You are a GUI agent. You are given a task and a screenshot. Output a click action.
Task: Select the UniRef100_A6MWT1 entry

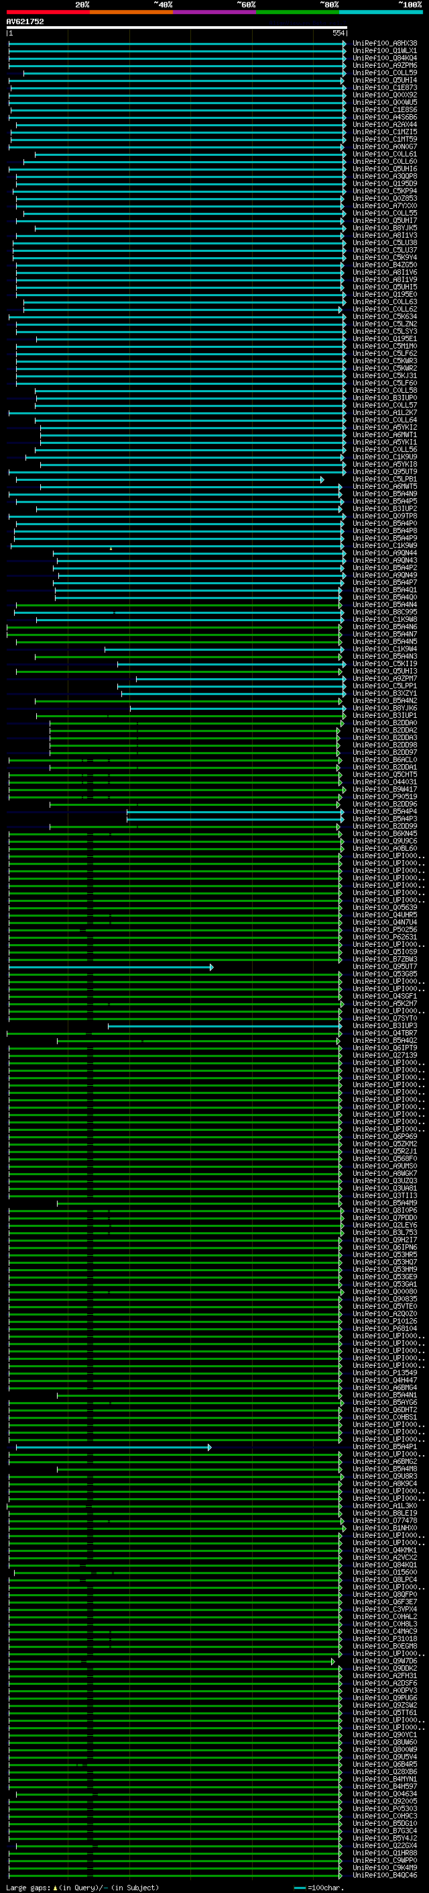point(384,435)
